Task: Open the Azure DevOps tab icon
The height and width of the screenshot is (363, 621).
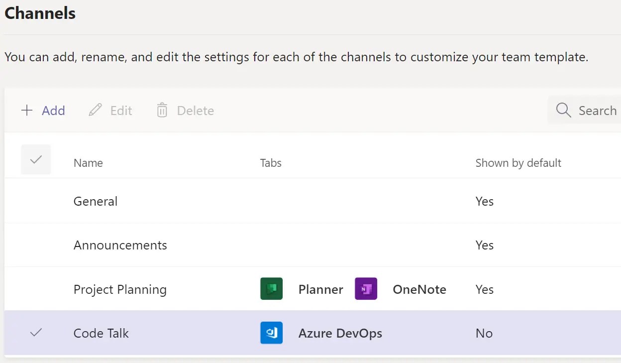Action: tap(271, 333)
